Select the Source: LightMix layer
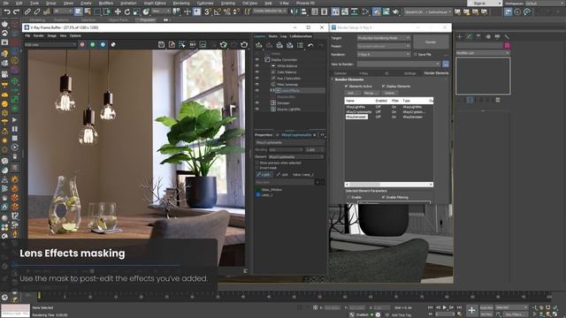Image resolution: width=566 pixels, height=318 pixels. point(289,110)
